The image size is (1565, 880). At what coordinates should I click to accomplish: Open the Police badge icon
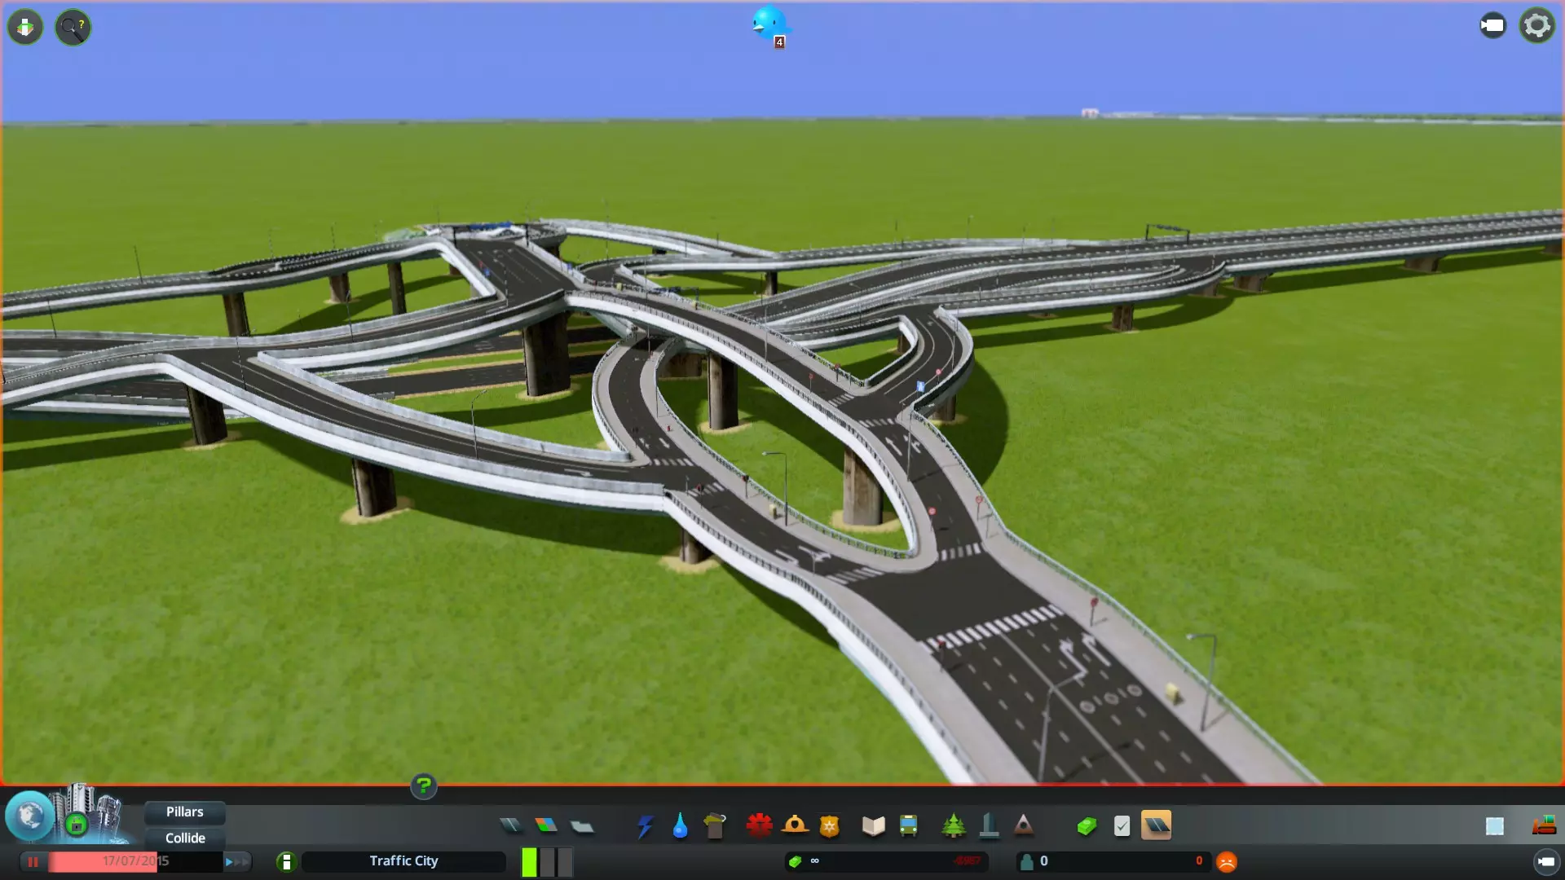pyautogui.click(x=829, y=826)
